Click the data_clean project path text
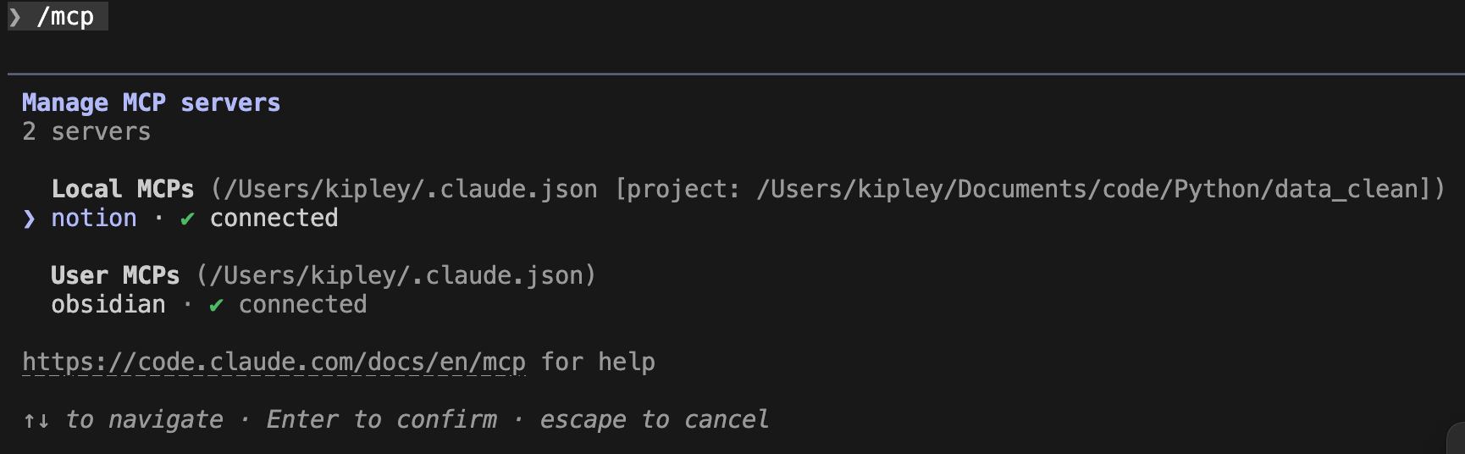This screenshot has height=454, width=1465. [1092, 189]
